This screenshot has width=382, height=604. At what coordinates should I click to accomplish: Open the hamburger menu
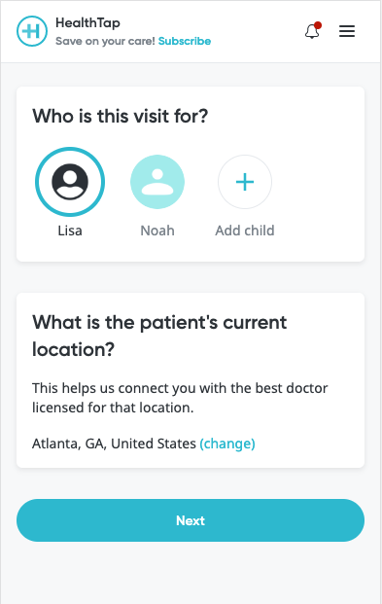pyautogui.click(x=347, y=31)
